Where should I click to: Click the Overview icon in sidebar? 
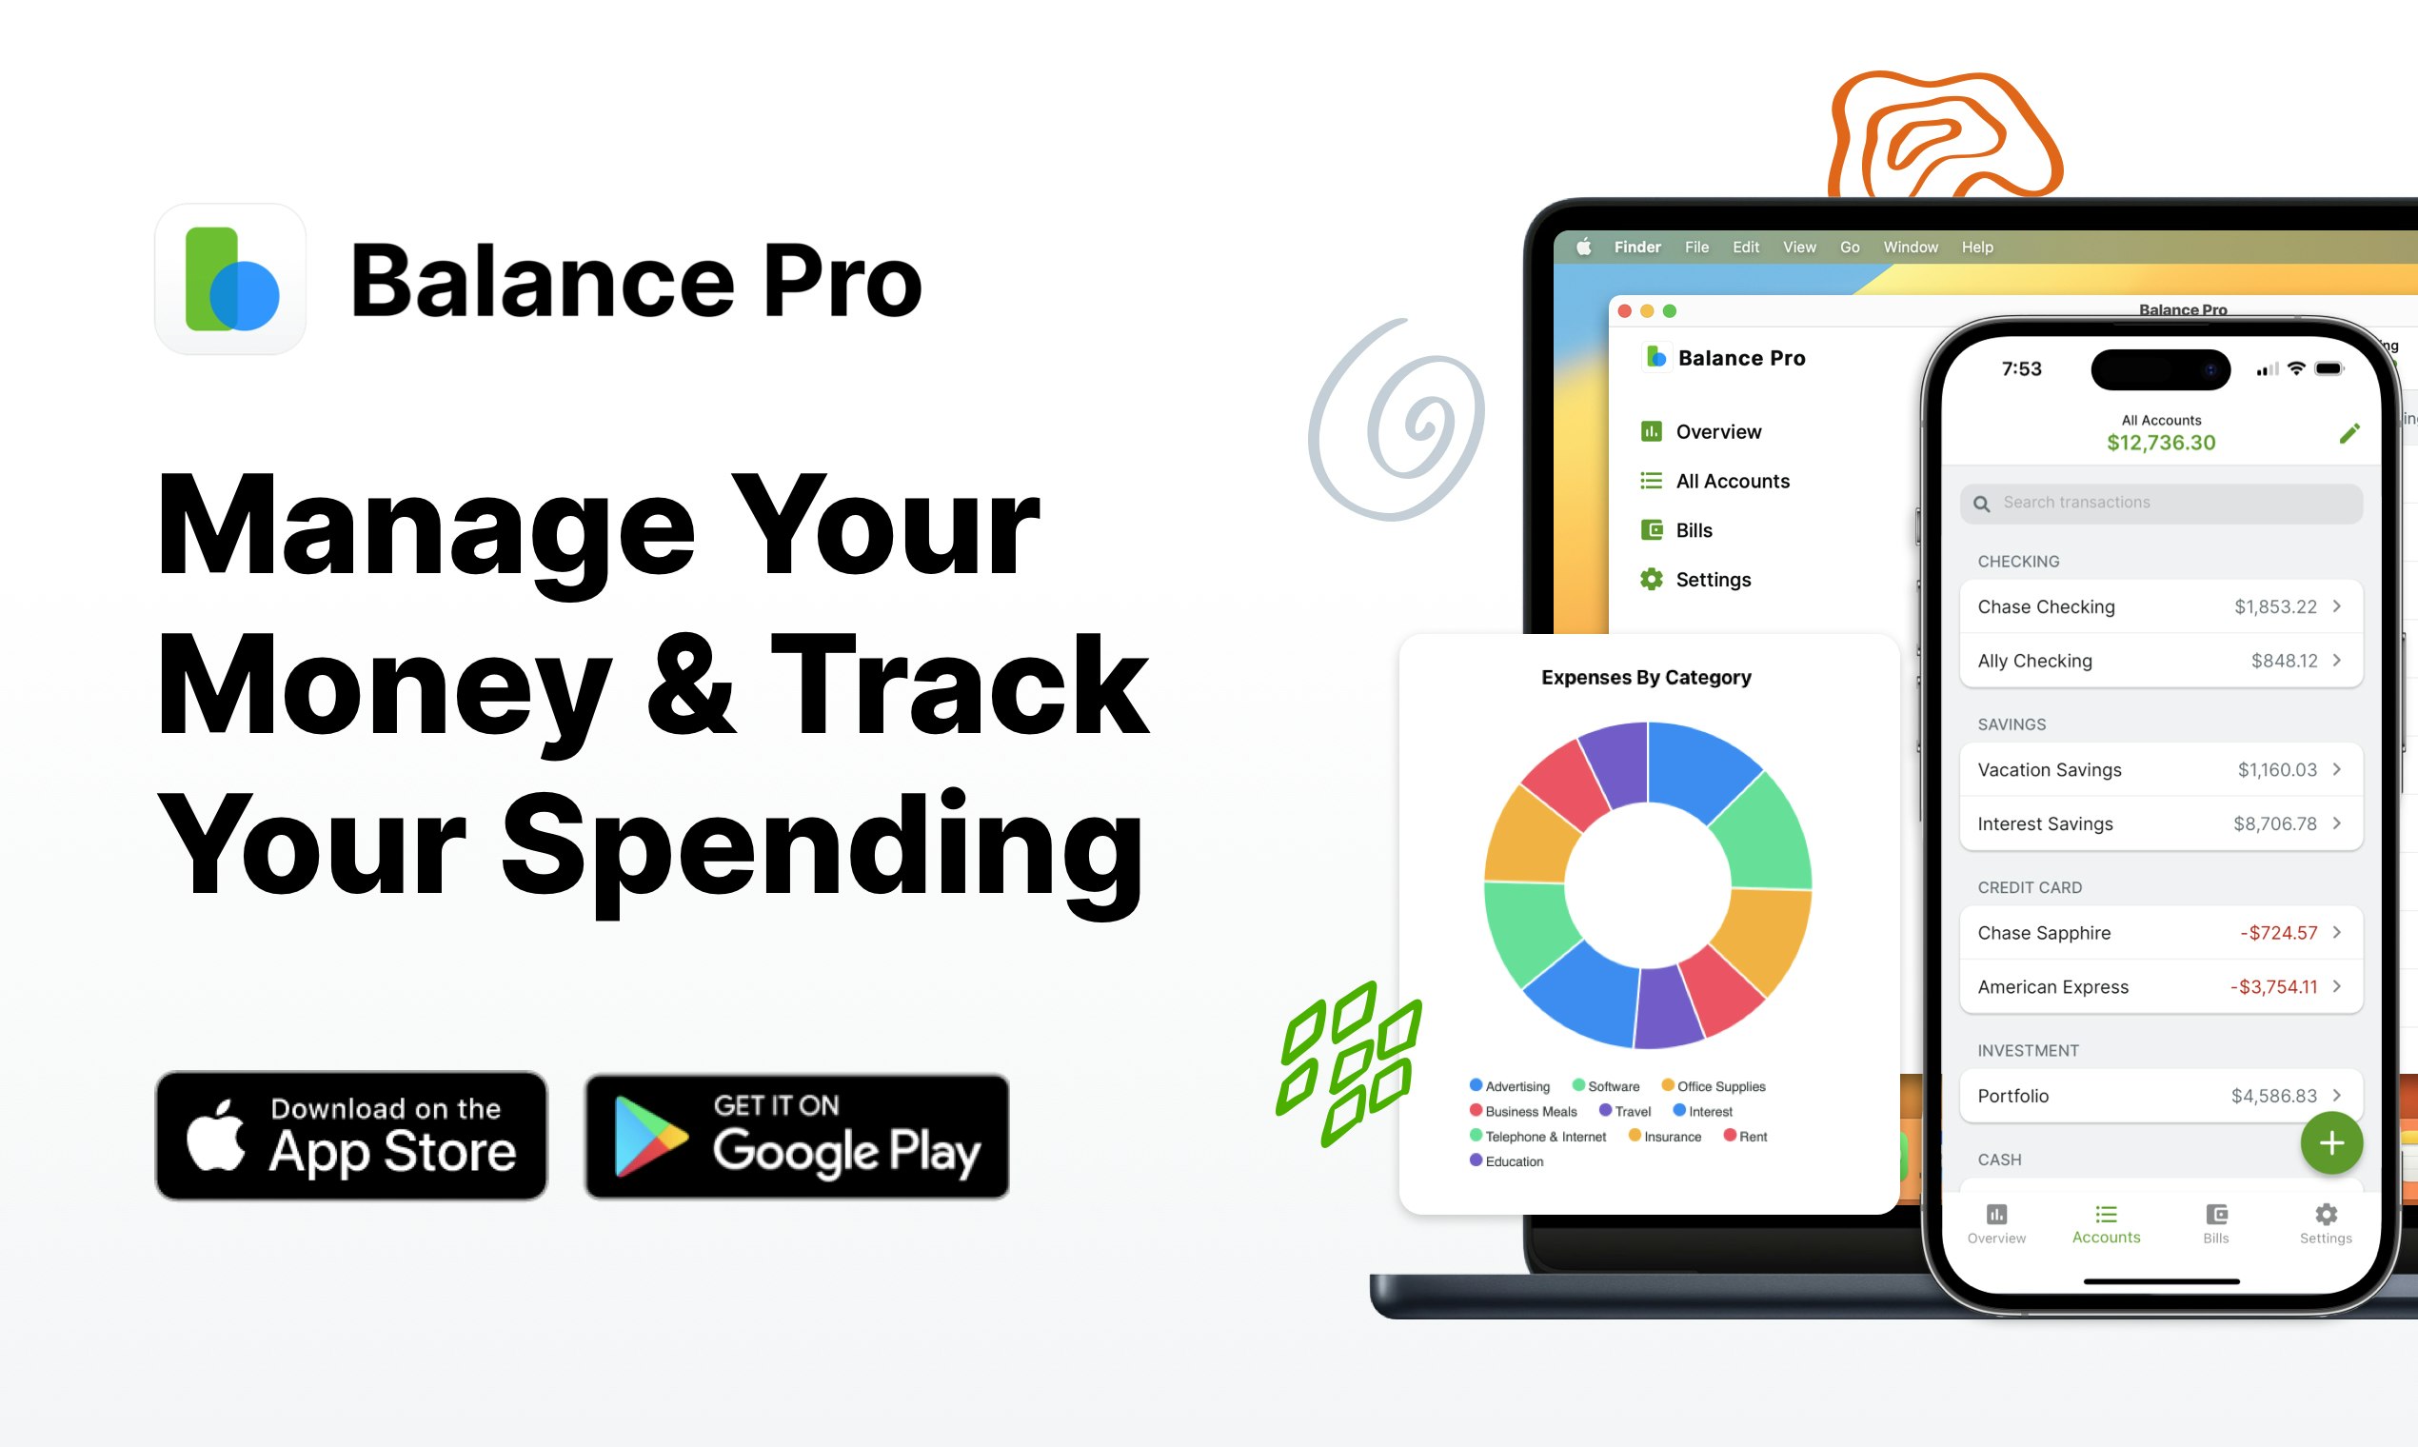coord(1648,432)
